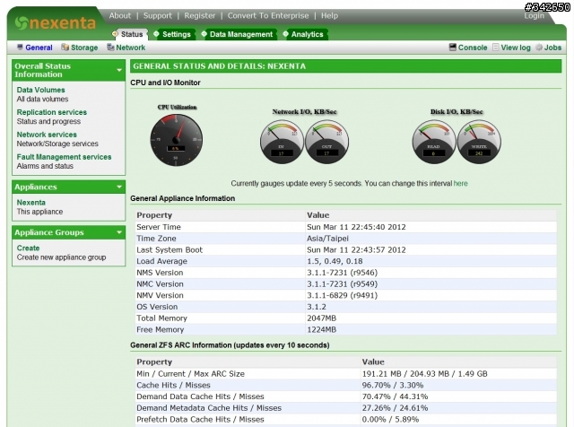Click the Analytics tab diamond icon

pos(285,34)
